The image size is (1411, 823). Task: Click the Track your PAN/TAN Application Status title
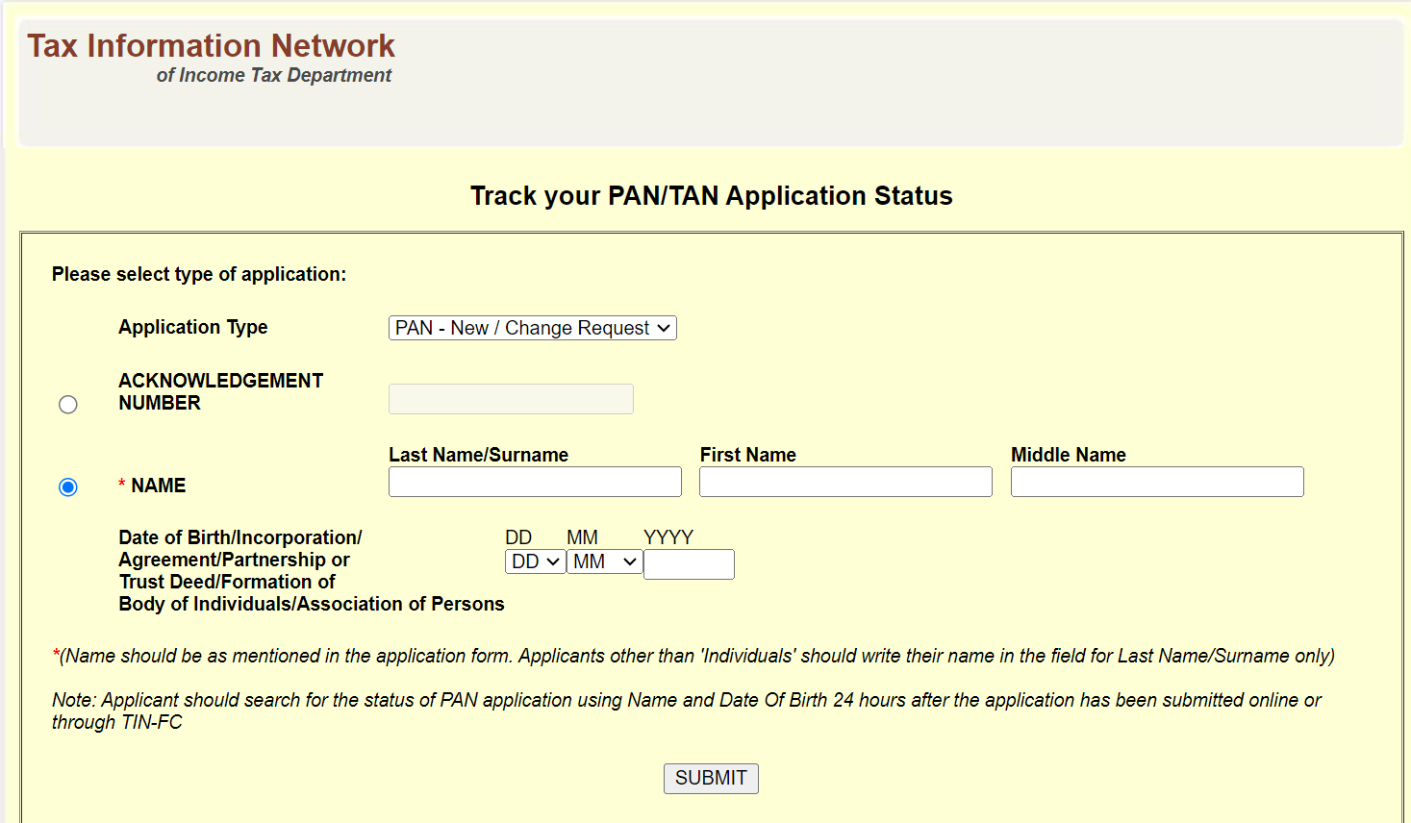click(x=711, y=195)
